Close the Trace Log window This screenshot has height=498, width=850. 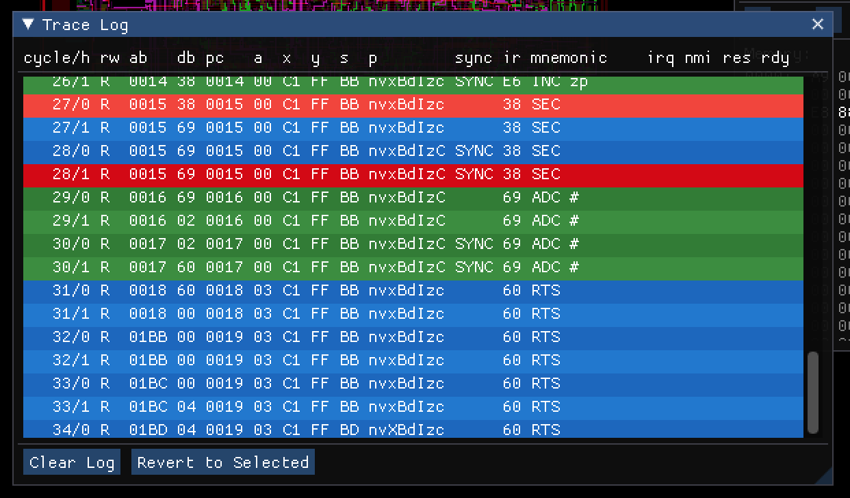tap(817, 23)
